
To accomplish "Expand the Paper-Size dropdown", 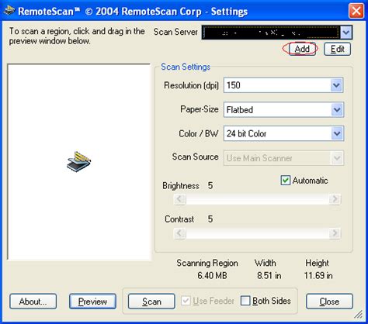I will [x=337, y=109].
